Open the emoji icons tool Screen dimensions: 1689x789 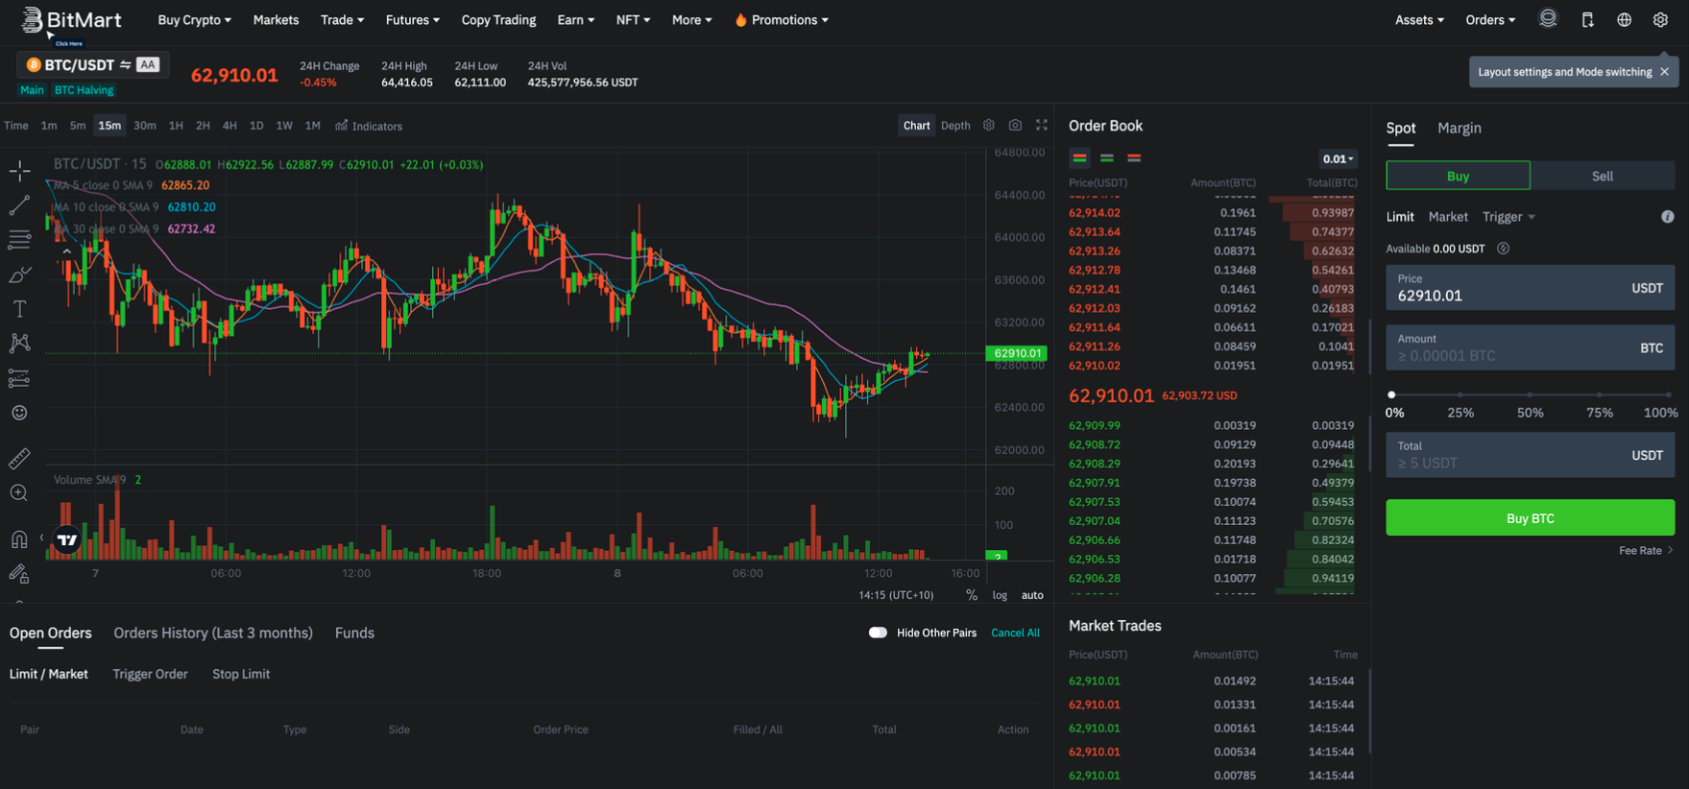tap(19, 413)
